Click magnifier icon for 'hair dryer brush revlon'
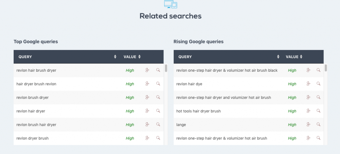Screen dimensions: 340x154 tap(158, 84)
